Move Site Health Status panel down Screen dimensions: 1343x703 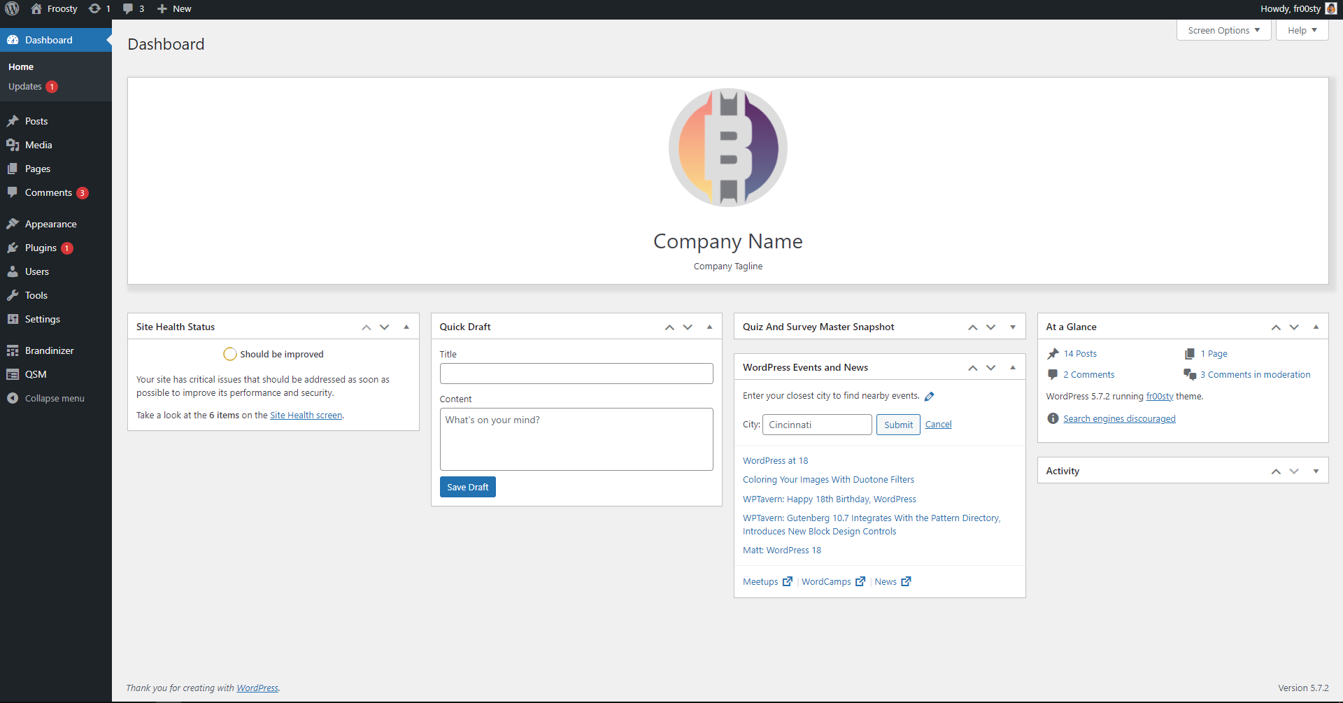385,327
